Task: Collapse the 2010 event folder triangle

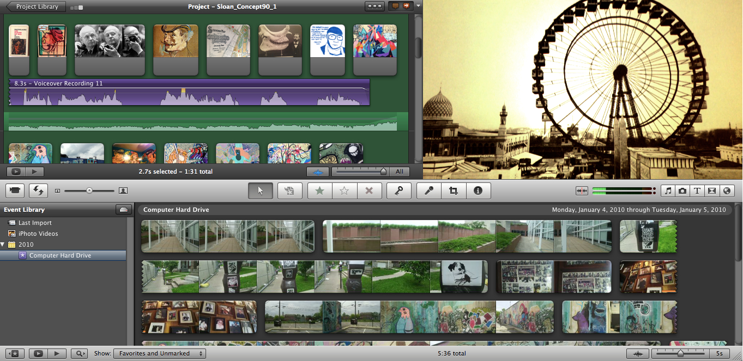Action: tap(3, 244)
